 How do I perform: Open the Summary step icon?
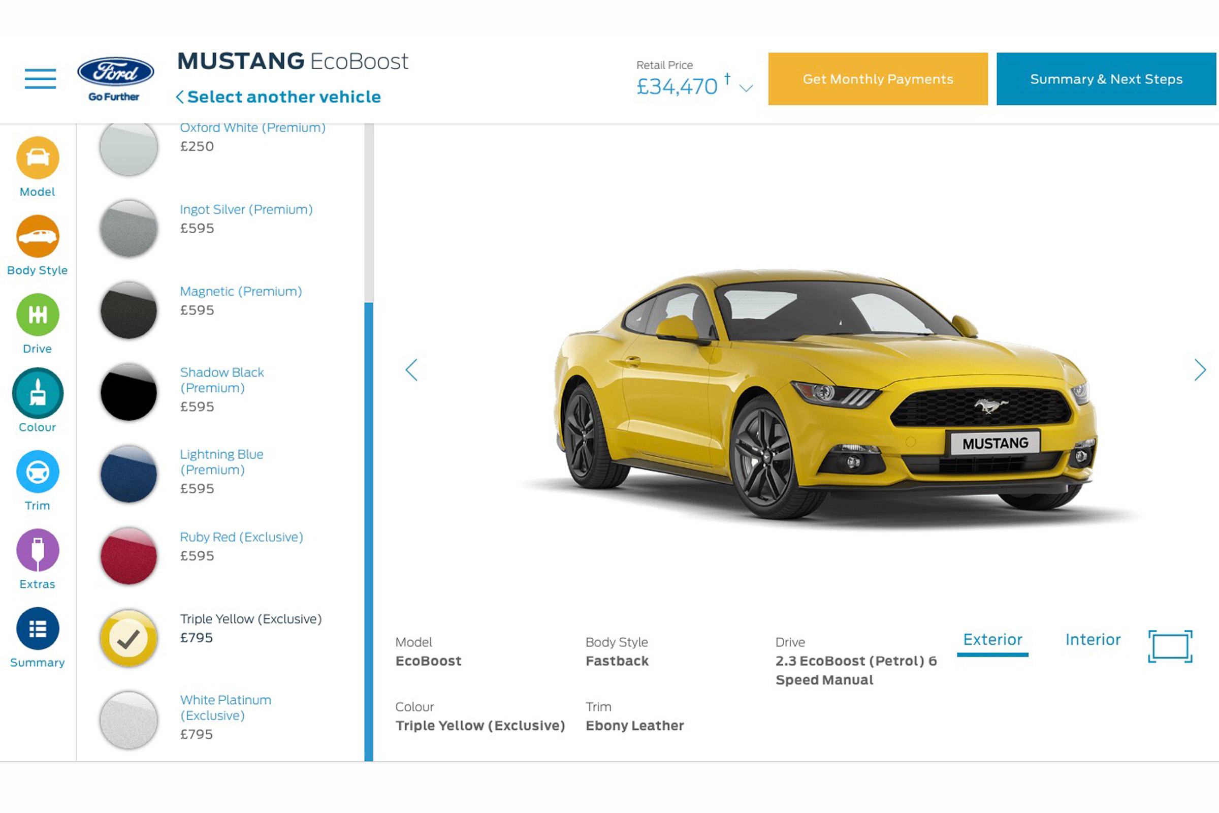38,629
